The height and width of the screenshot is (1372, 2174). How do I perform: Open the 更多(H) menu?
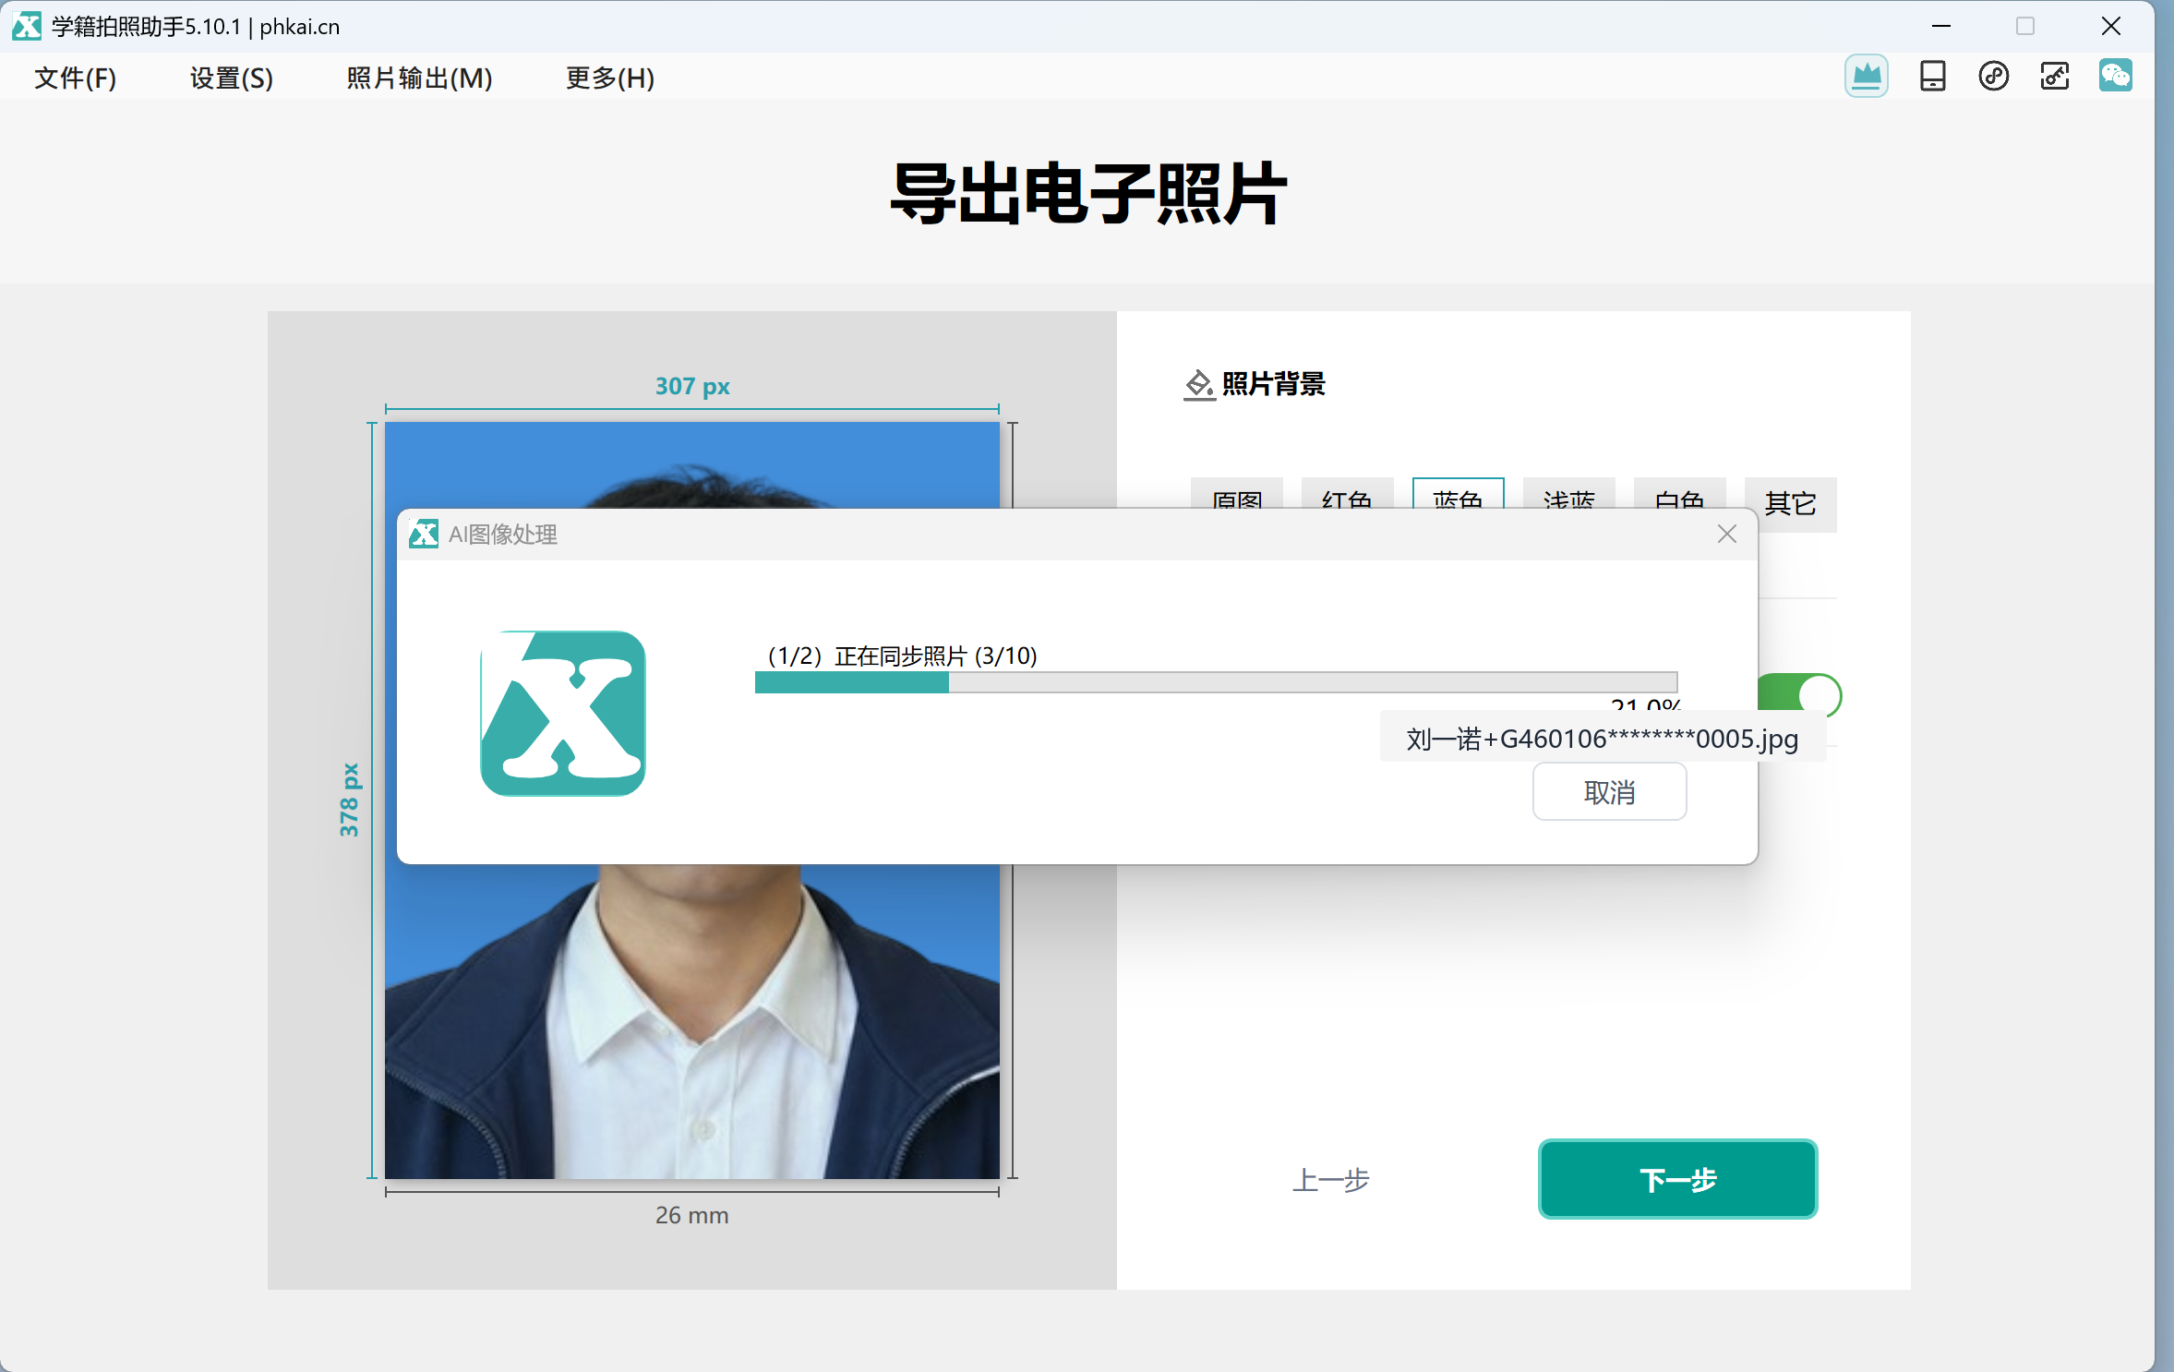(x=610, y=78)
